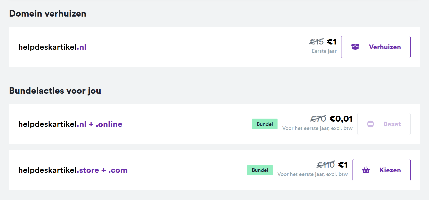
Task: Click the green Bundel badge for .nl + .online
Action: coord(265,124)
